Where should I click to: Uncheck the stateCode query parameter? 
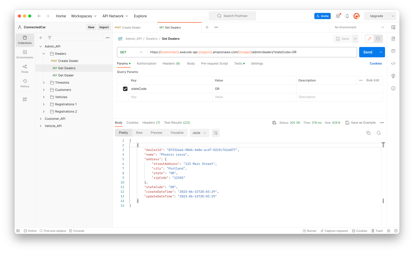point(125,89)
